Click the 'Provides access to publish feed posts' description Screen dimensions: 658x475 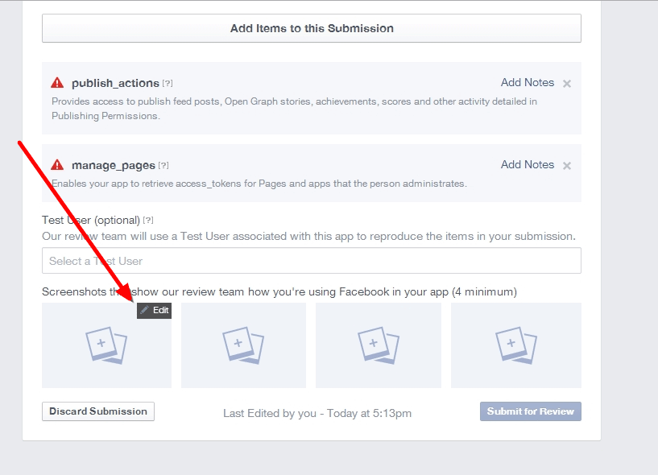[x=294, y=108]
